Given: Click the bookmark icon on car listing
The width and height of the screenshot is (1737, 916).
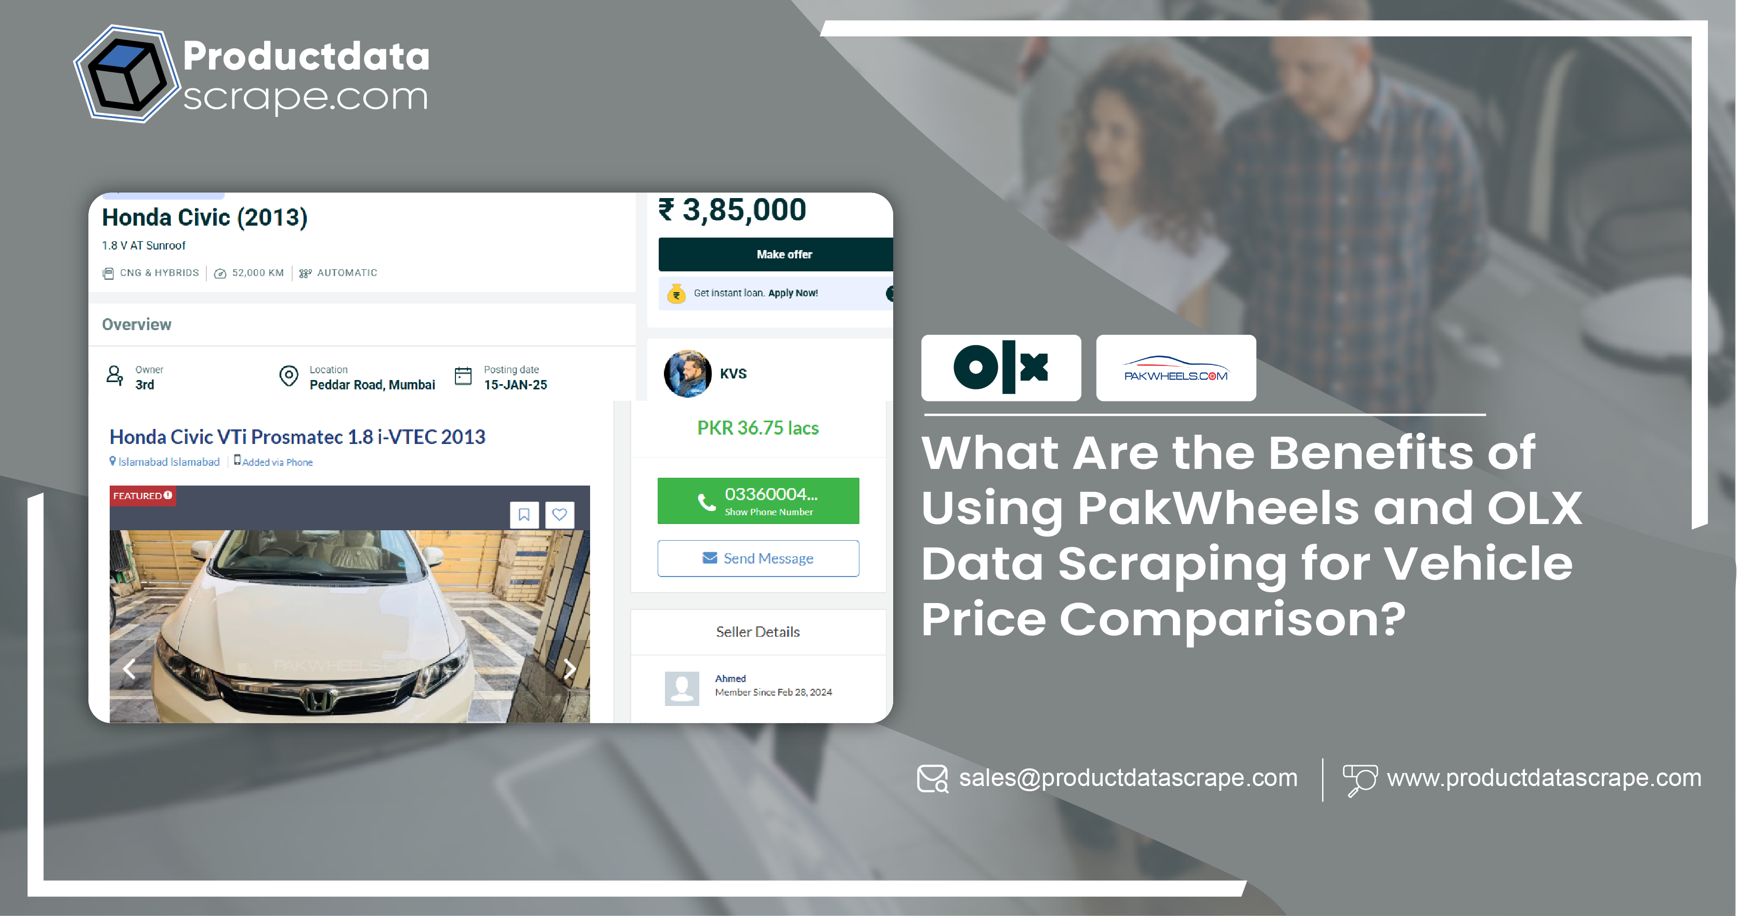Looking at the screenshot, I should coord(525,515).
